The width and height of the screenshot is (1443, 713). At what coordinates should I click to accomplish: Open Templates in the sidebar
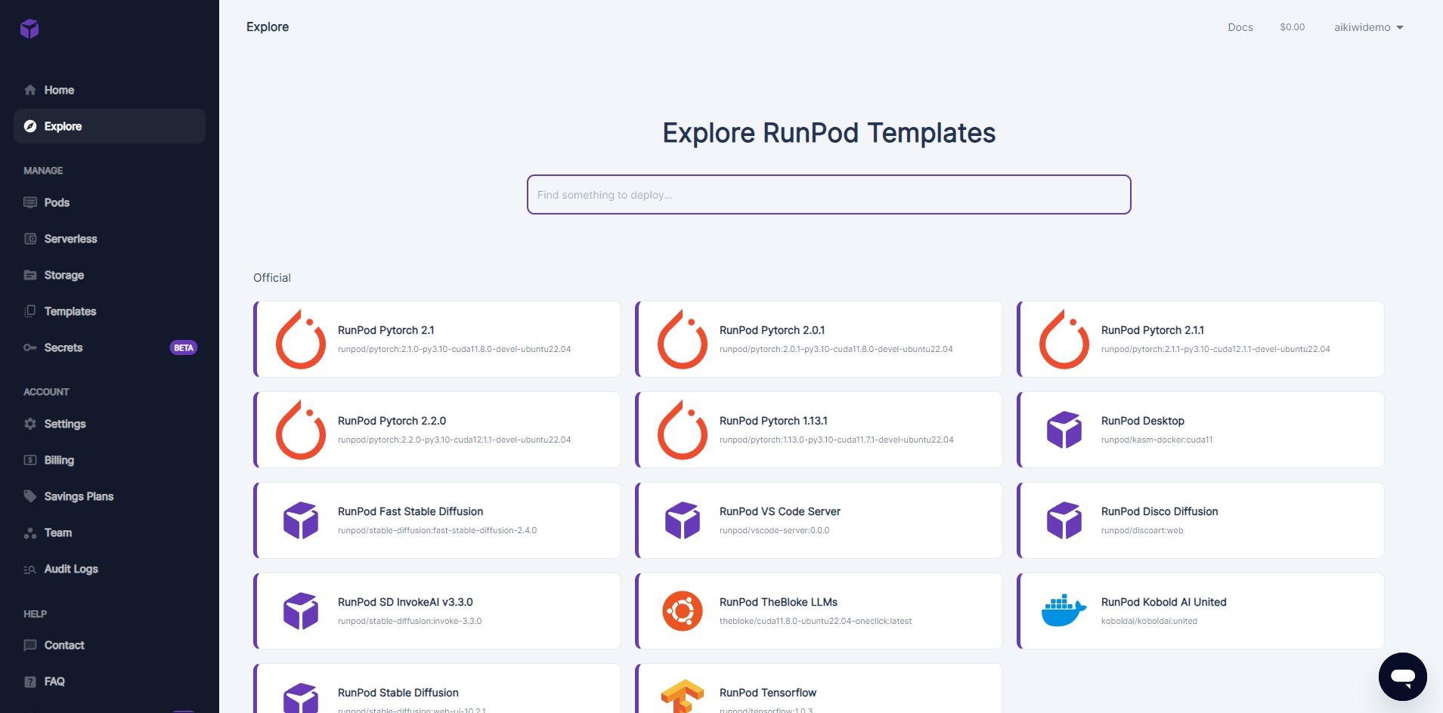110,311
